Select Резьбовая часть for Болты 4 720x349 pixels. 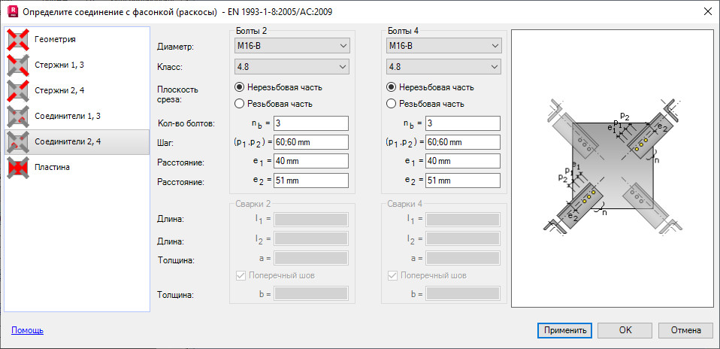425,104
